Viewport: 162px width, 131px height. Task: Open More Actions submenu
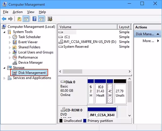151,41
